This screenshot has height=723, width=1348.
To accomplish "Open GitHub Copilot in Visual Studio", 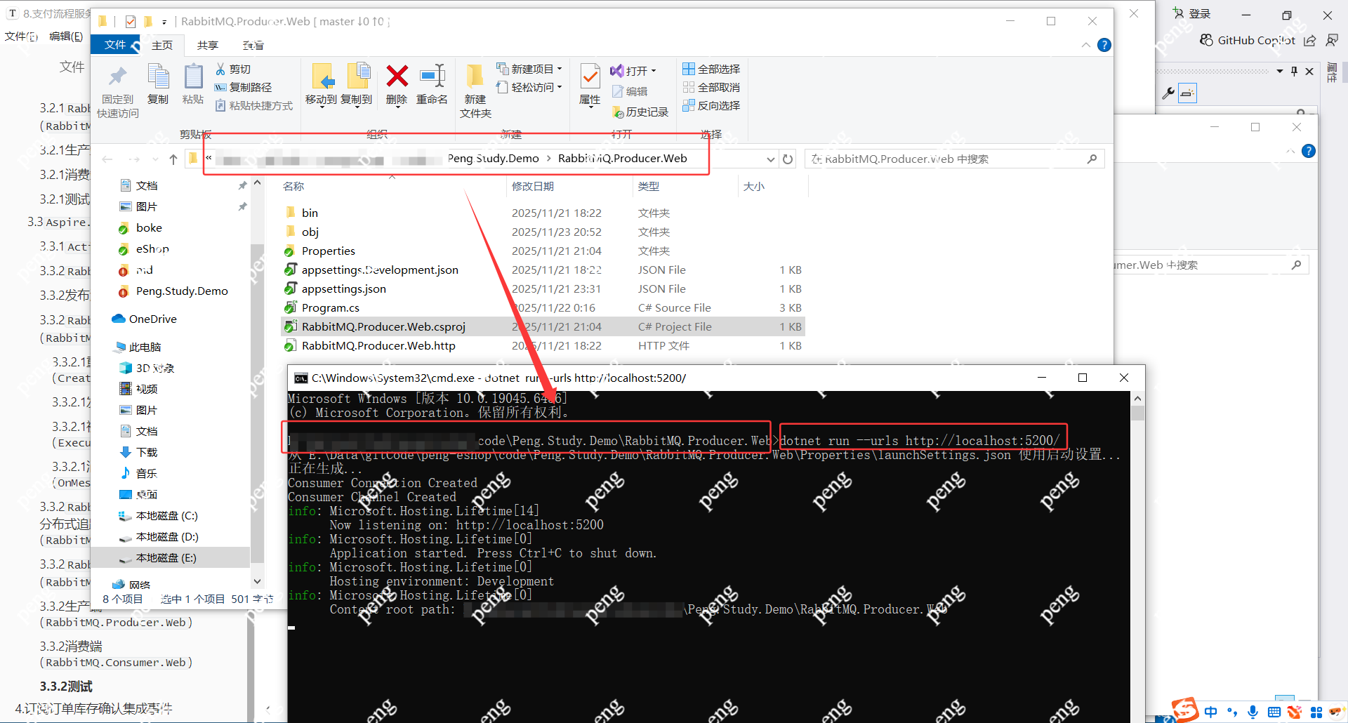I will (1248, 41).
